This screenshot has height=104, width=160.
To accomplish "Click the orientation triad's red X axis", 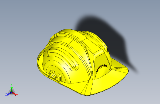I will click(x=15, y=94).
